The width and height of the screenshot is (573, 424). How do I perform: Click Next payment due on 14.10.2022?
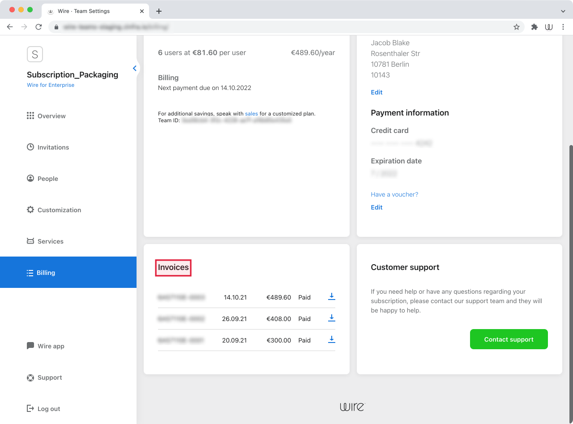pos(205,88)
